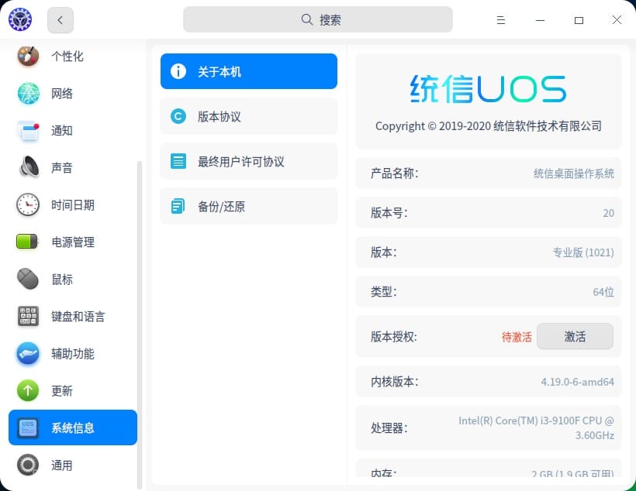
Task: Open the 备份/还原 section
Action: coord(248,206)
